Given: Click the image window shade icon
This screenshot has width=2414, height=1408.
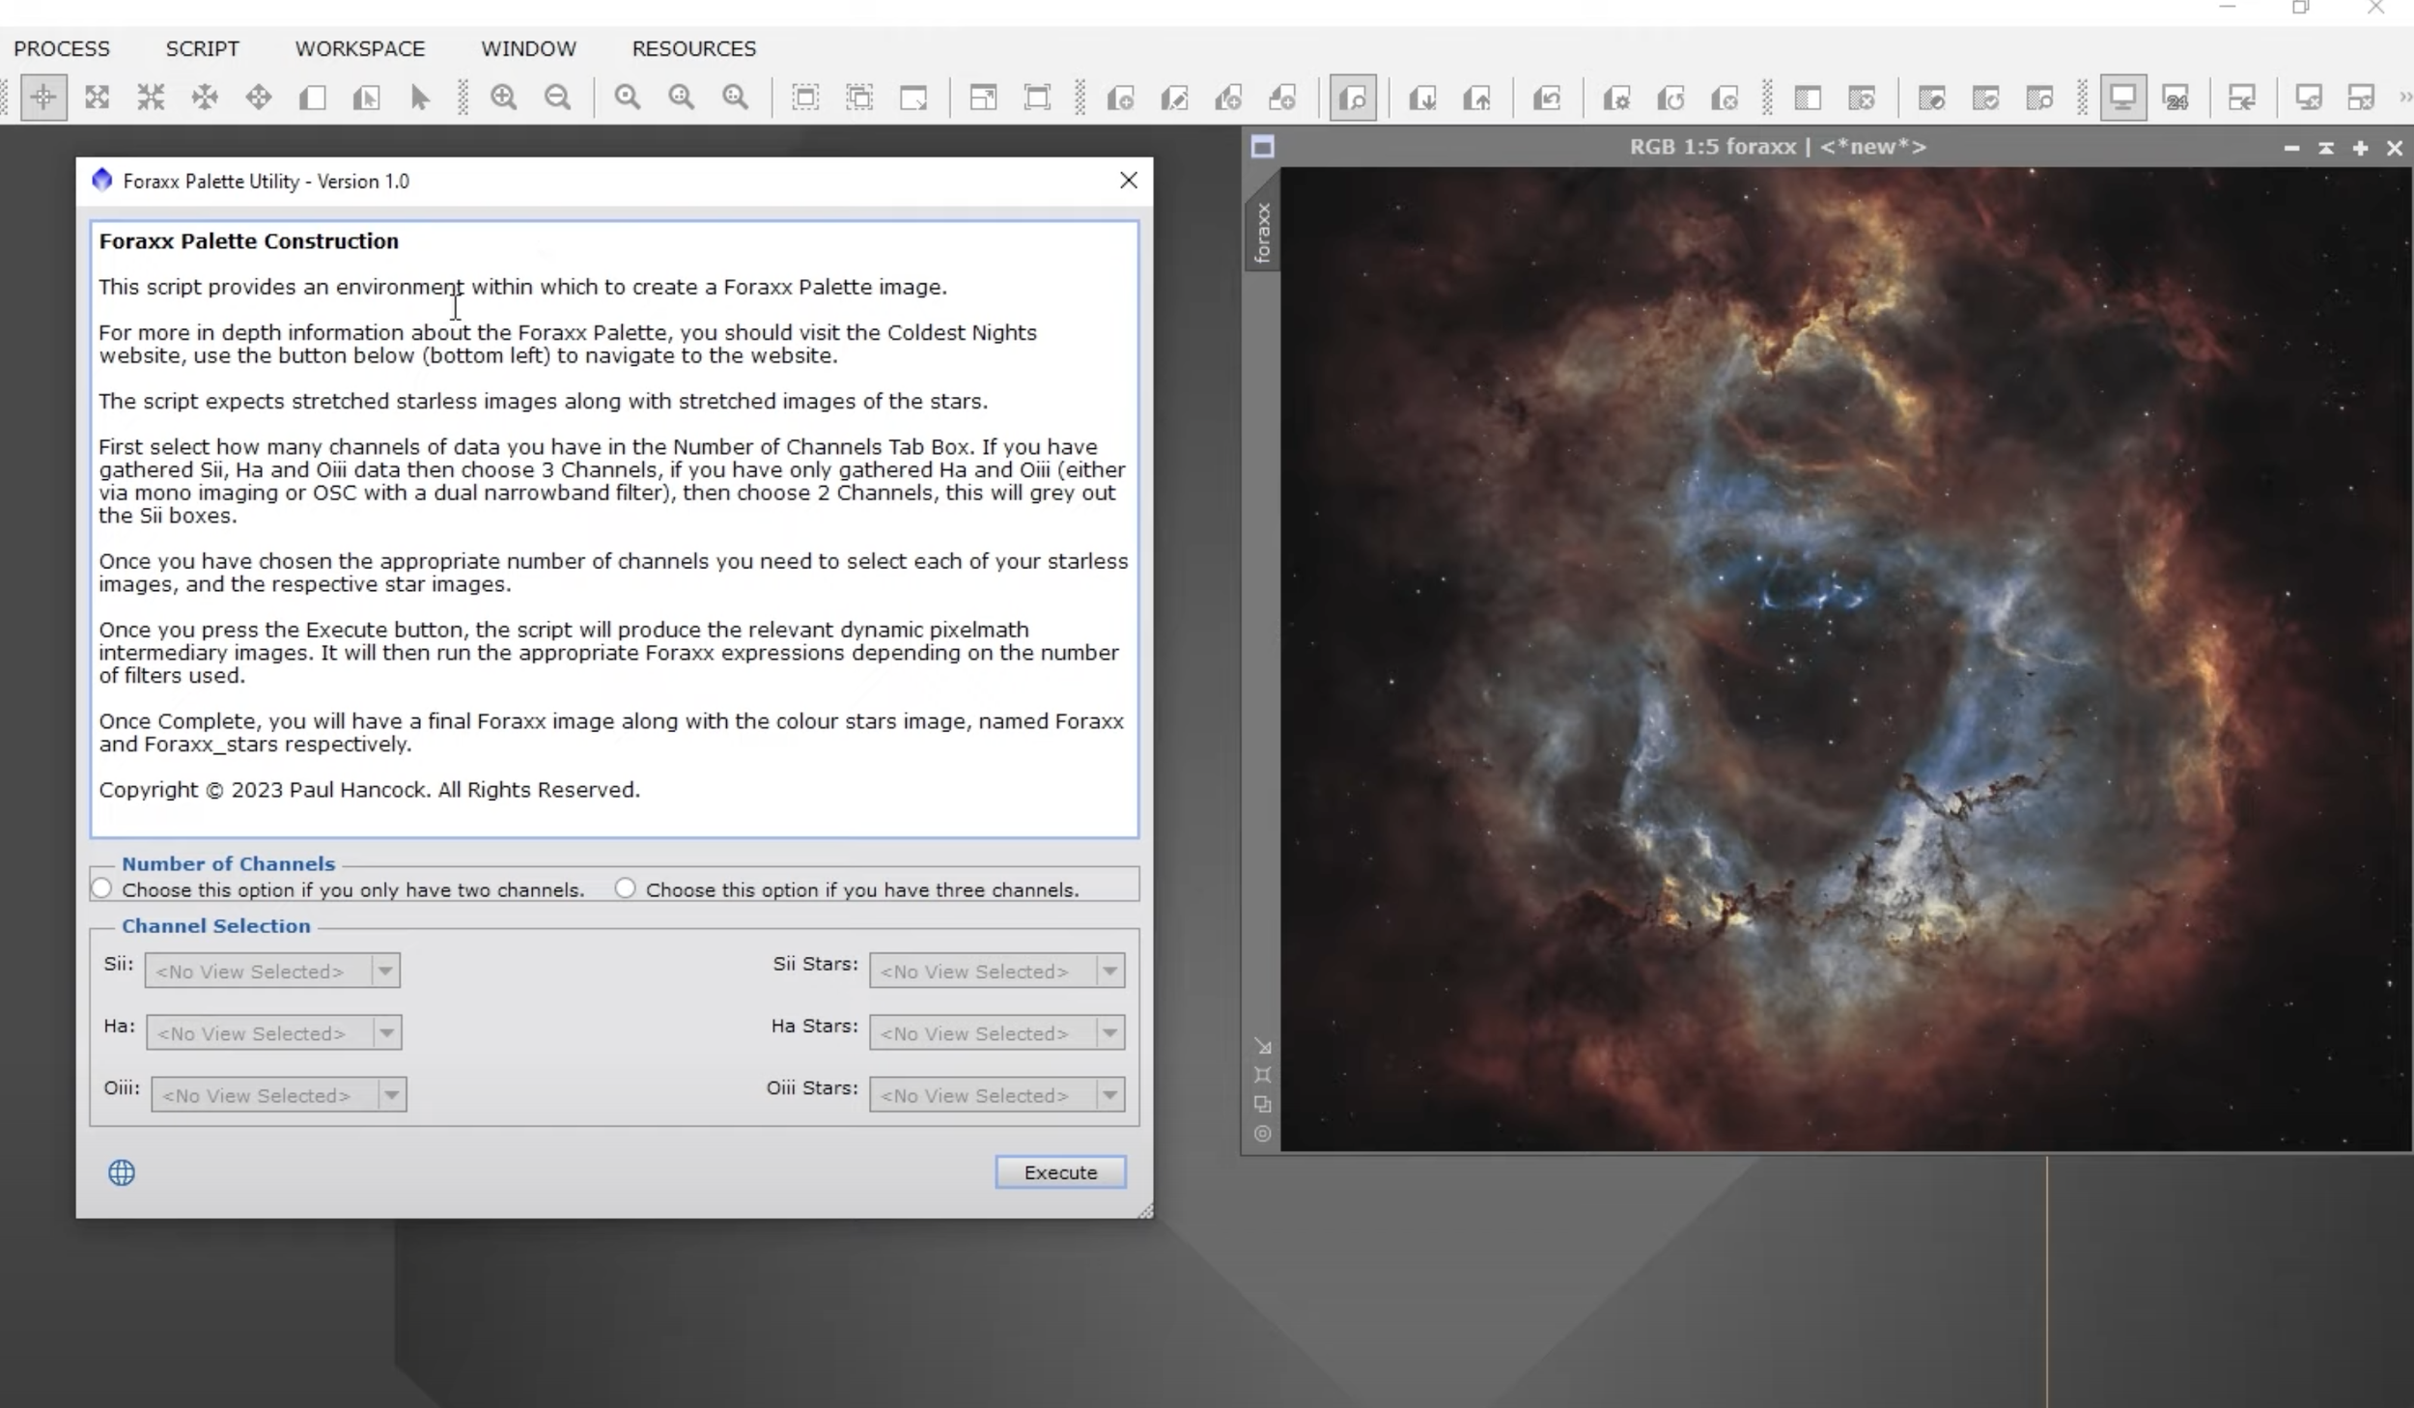Looking at the screenshot, I should coord(2325,148).
